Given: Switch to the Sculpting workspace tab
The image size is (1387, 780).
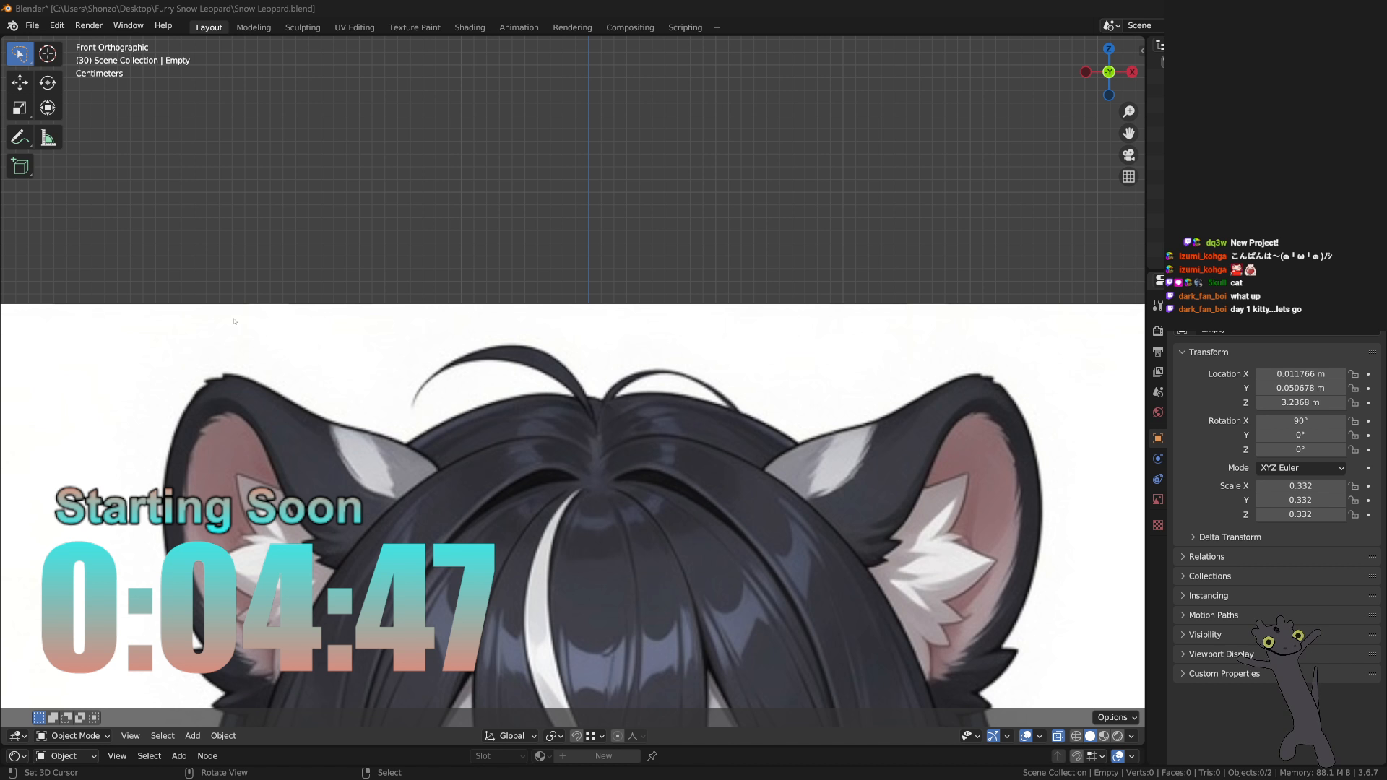Looking at the screenshot, I should pyautogui.click(x=303, y=27).
